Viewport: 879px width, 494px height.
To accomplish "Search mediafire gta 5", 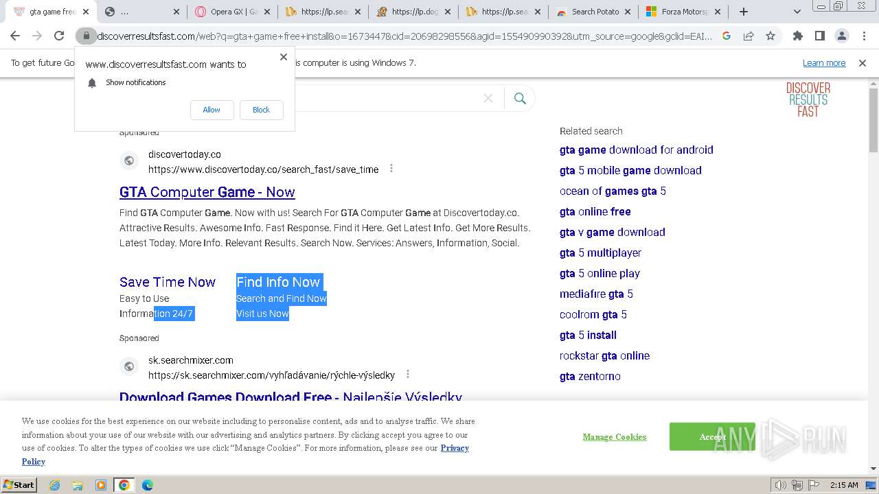I will (x=596, y=294).
